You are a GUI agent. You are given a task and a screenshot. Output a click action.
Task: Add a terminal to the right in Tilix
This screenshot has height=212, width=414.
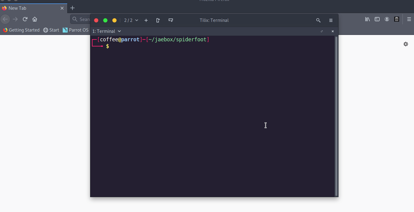[x=158, y=20]
